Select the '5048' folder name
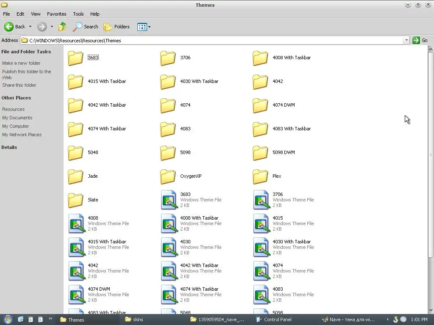434x325 pixels. pos(93,152)
